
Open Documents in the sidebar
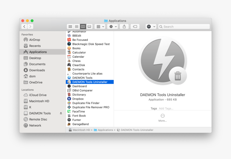[42, 64]
